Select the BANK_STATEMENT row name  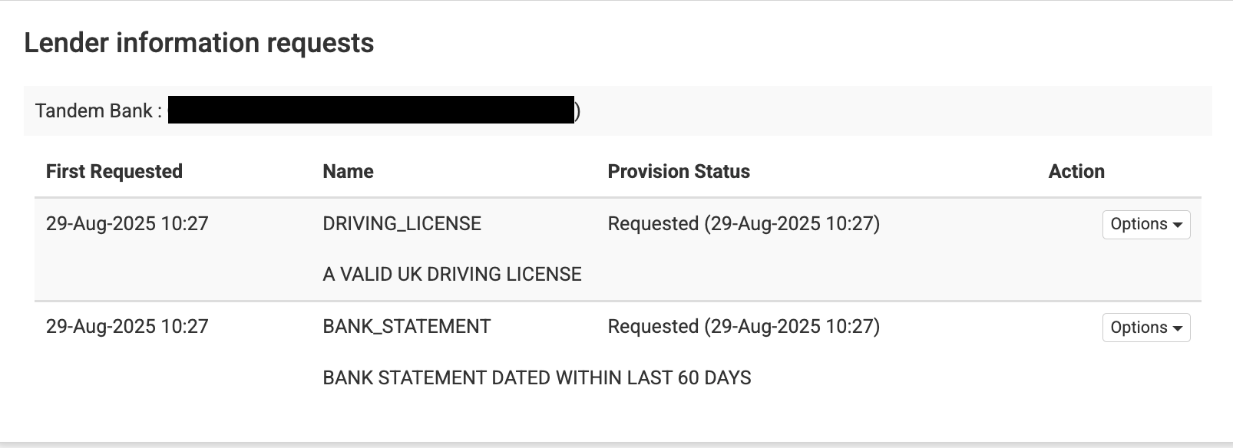coord(406,326)
